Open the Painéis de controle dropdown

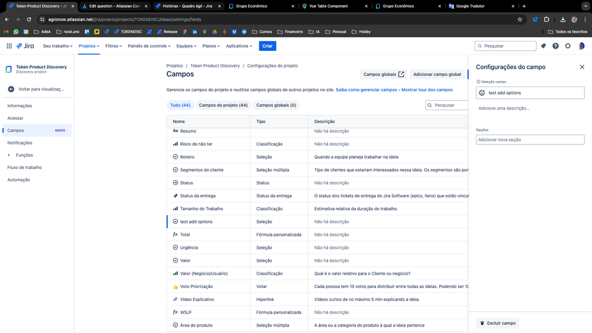pyautogui.click(x=149, y=46)
